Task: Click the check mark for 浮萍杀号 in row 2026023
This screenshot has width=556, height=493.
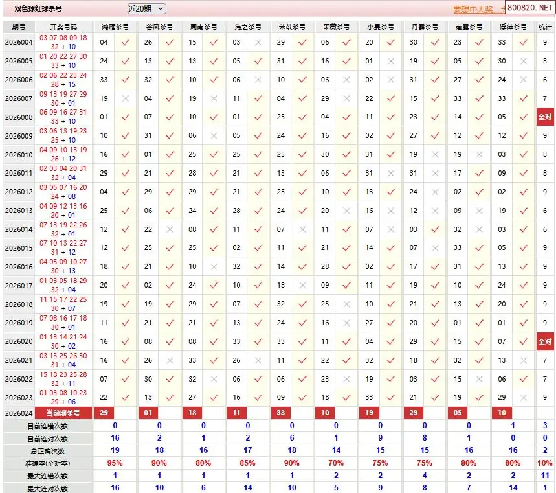Action: (x=524, y=397)
